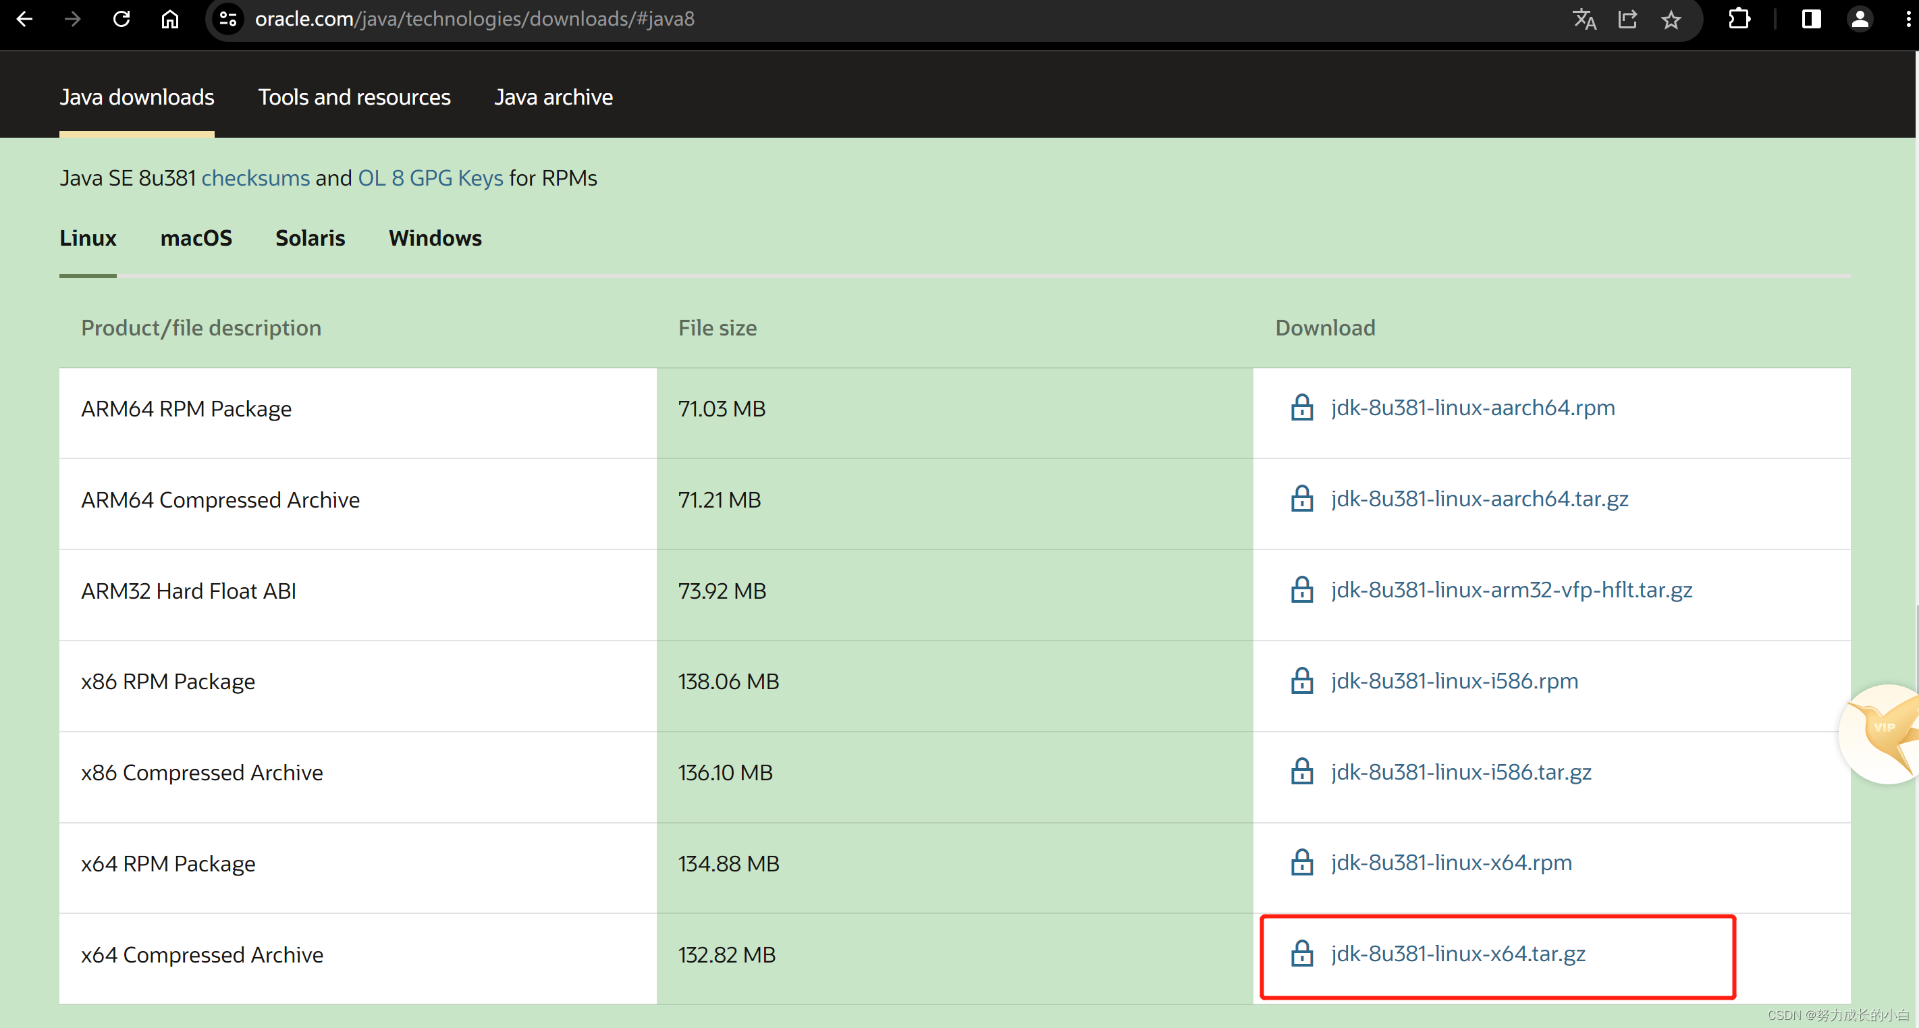Open the user profile avatar icon
Image resolution: width=1919 pixels, height=1028 pixels.
1860,19
